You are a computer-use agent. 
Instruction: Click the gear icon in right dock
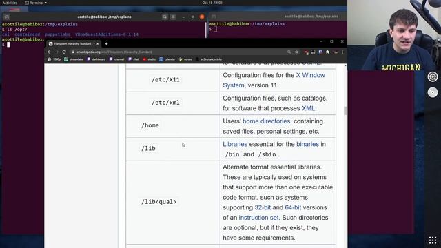[x=433, y=76]
